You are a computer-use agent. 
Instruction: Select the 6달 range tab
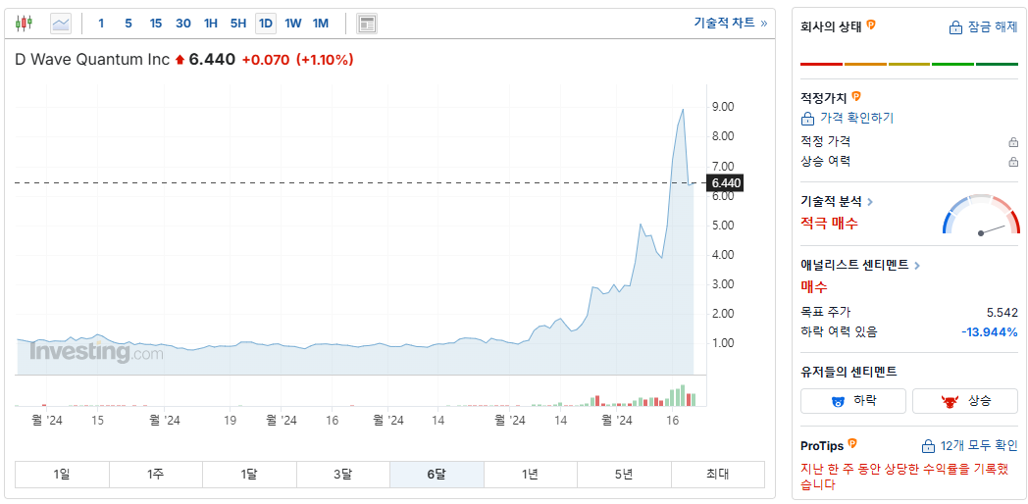pos(437,475)
